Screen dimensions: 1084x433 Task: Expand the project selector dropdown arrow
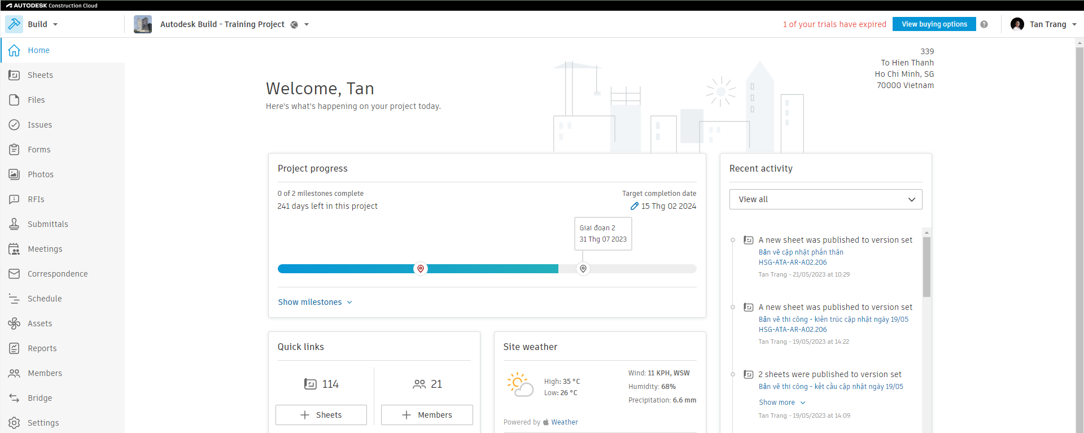point(307,24)
